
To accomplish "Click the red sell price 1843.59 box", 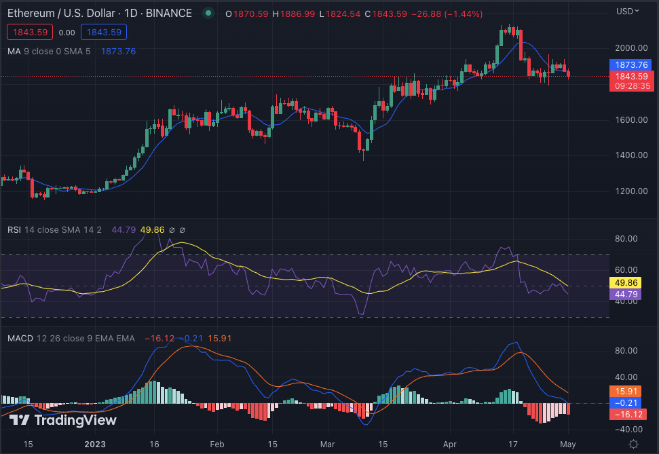I will coord(30,33).
